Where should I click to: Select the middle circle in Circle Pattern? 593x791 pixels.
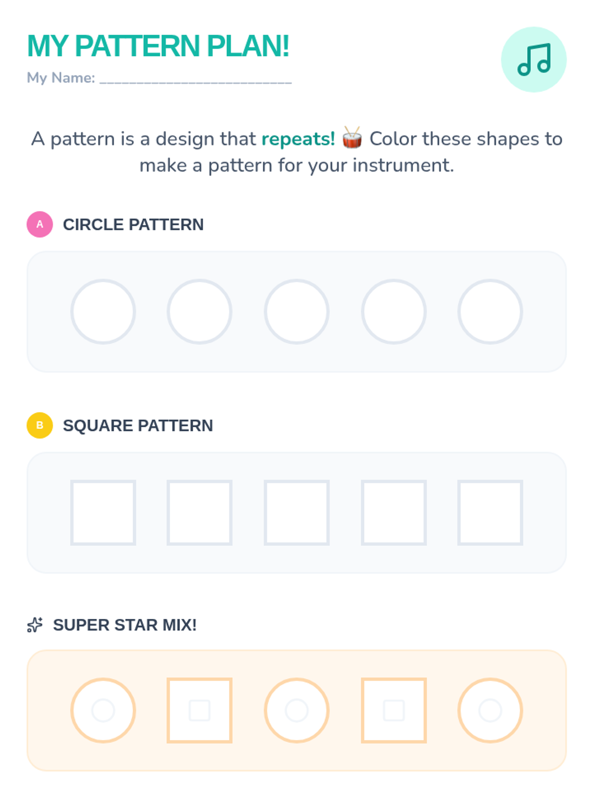click(296, 311)
